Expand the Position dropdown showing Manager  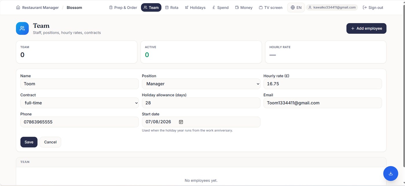tap(201, 84)
